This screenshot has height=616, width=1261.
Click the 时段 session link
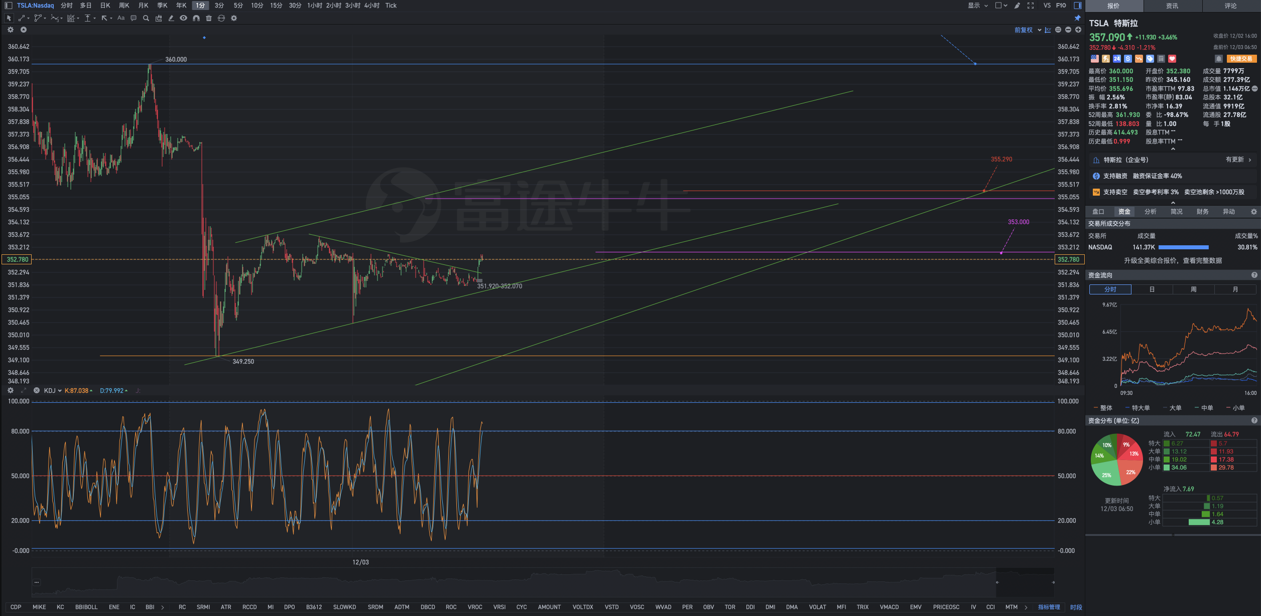tap(1076, 607)
